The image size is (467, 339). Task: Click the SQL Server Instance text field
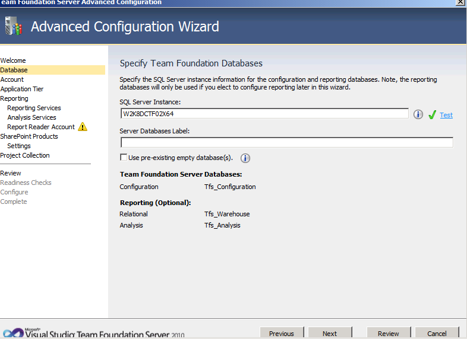pyautogui.click(x=264, y=114)
